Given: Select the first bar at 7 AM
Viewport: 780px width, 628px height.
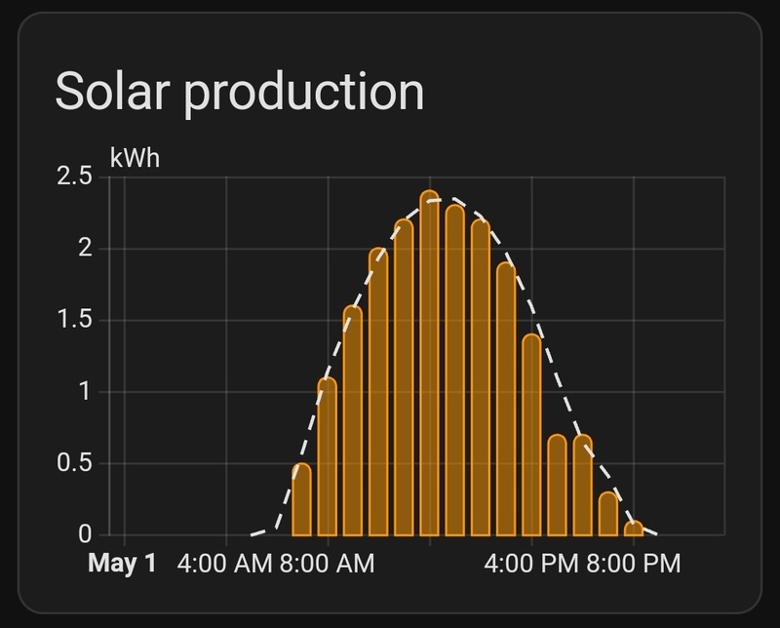Looking at the screenshot, I should tap(301, 499).
